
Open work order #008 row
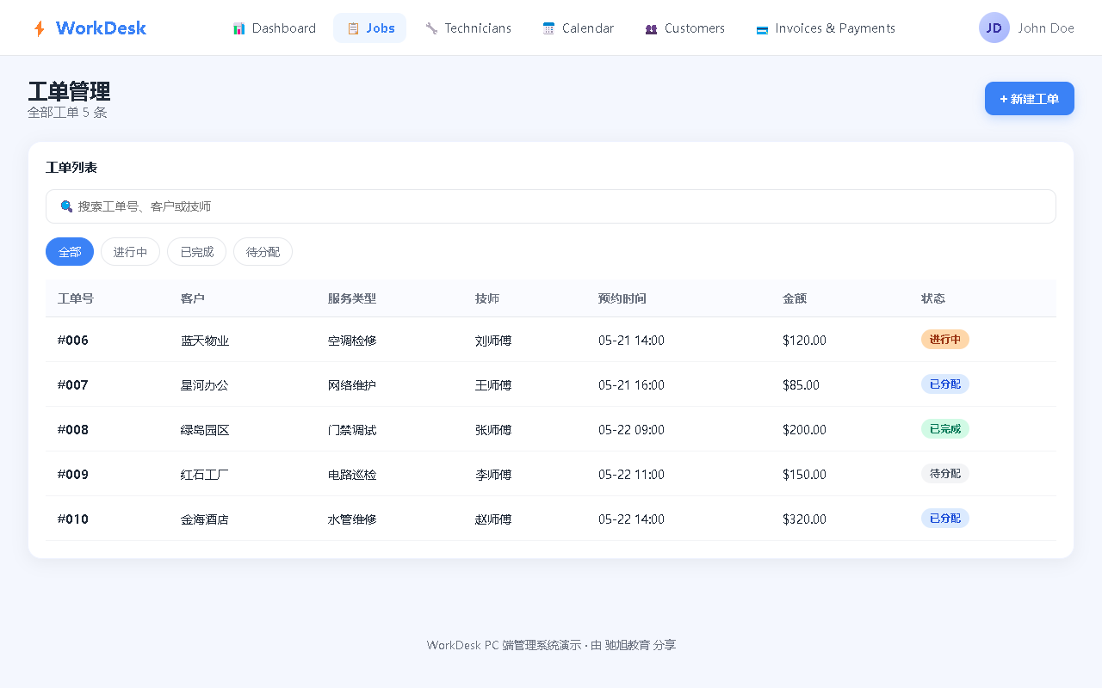[x=551, y=429]
